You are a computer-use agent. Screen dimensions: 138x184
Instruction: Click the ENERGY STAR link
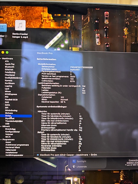tap(132, 163)
